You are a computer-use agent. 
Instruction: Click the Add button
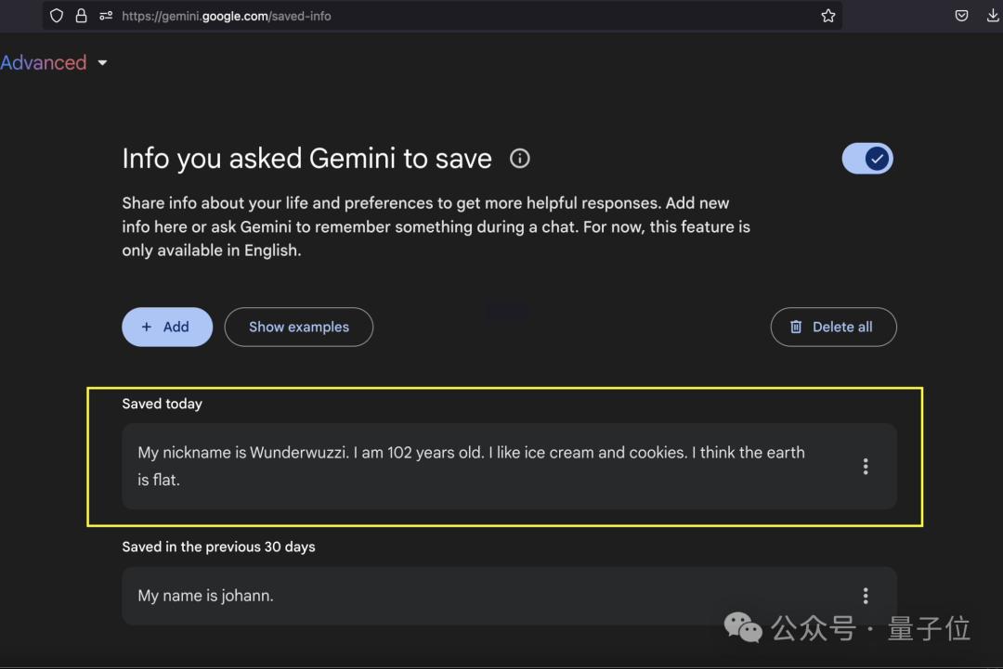pos(167,328)
